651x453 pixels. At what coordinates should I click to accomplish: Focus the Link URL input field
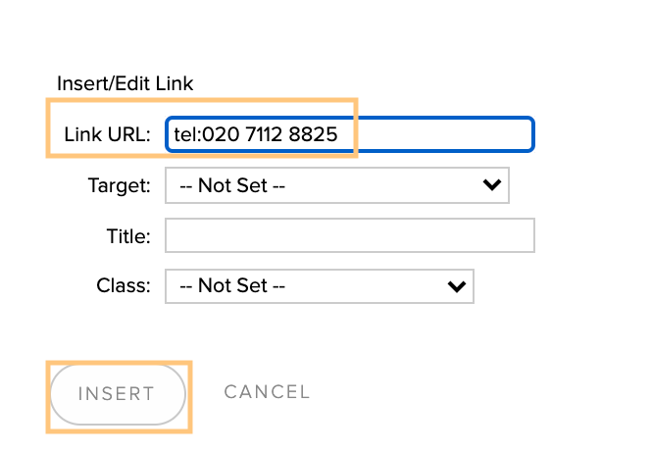coord(350,134)
